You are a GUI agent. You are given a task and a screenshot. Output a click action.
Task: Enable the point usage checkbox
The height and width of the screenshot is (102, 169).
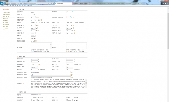click(x=32, y=15)
